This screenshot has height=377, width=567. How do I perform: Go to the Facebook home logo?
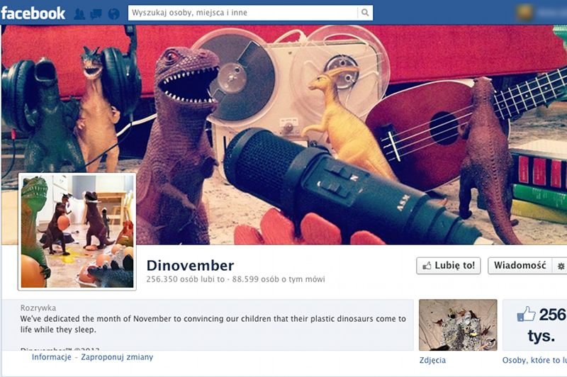[33, 13]
